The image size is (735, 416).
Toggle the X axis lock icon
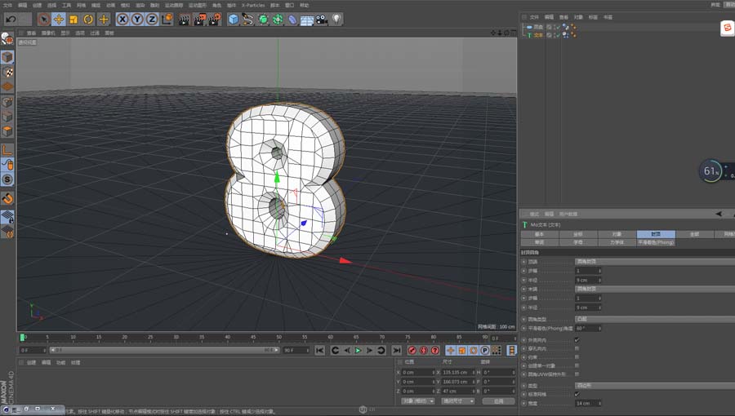coord(122,19)
